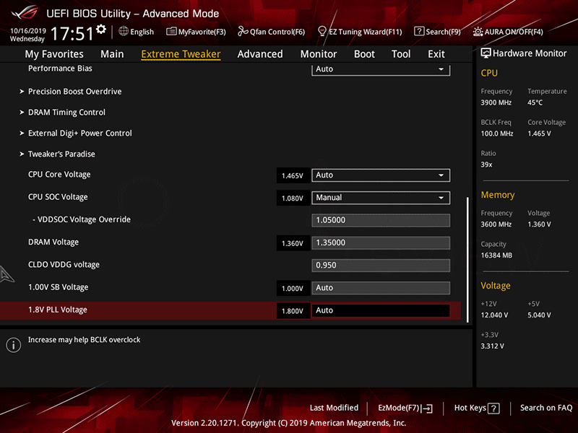This screenshot has width=578, height=433.
Task: Open date and time settings gear
Action: (x=100, y=29)
